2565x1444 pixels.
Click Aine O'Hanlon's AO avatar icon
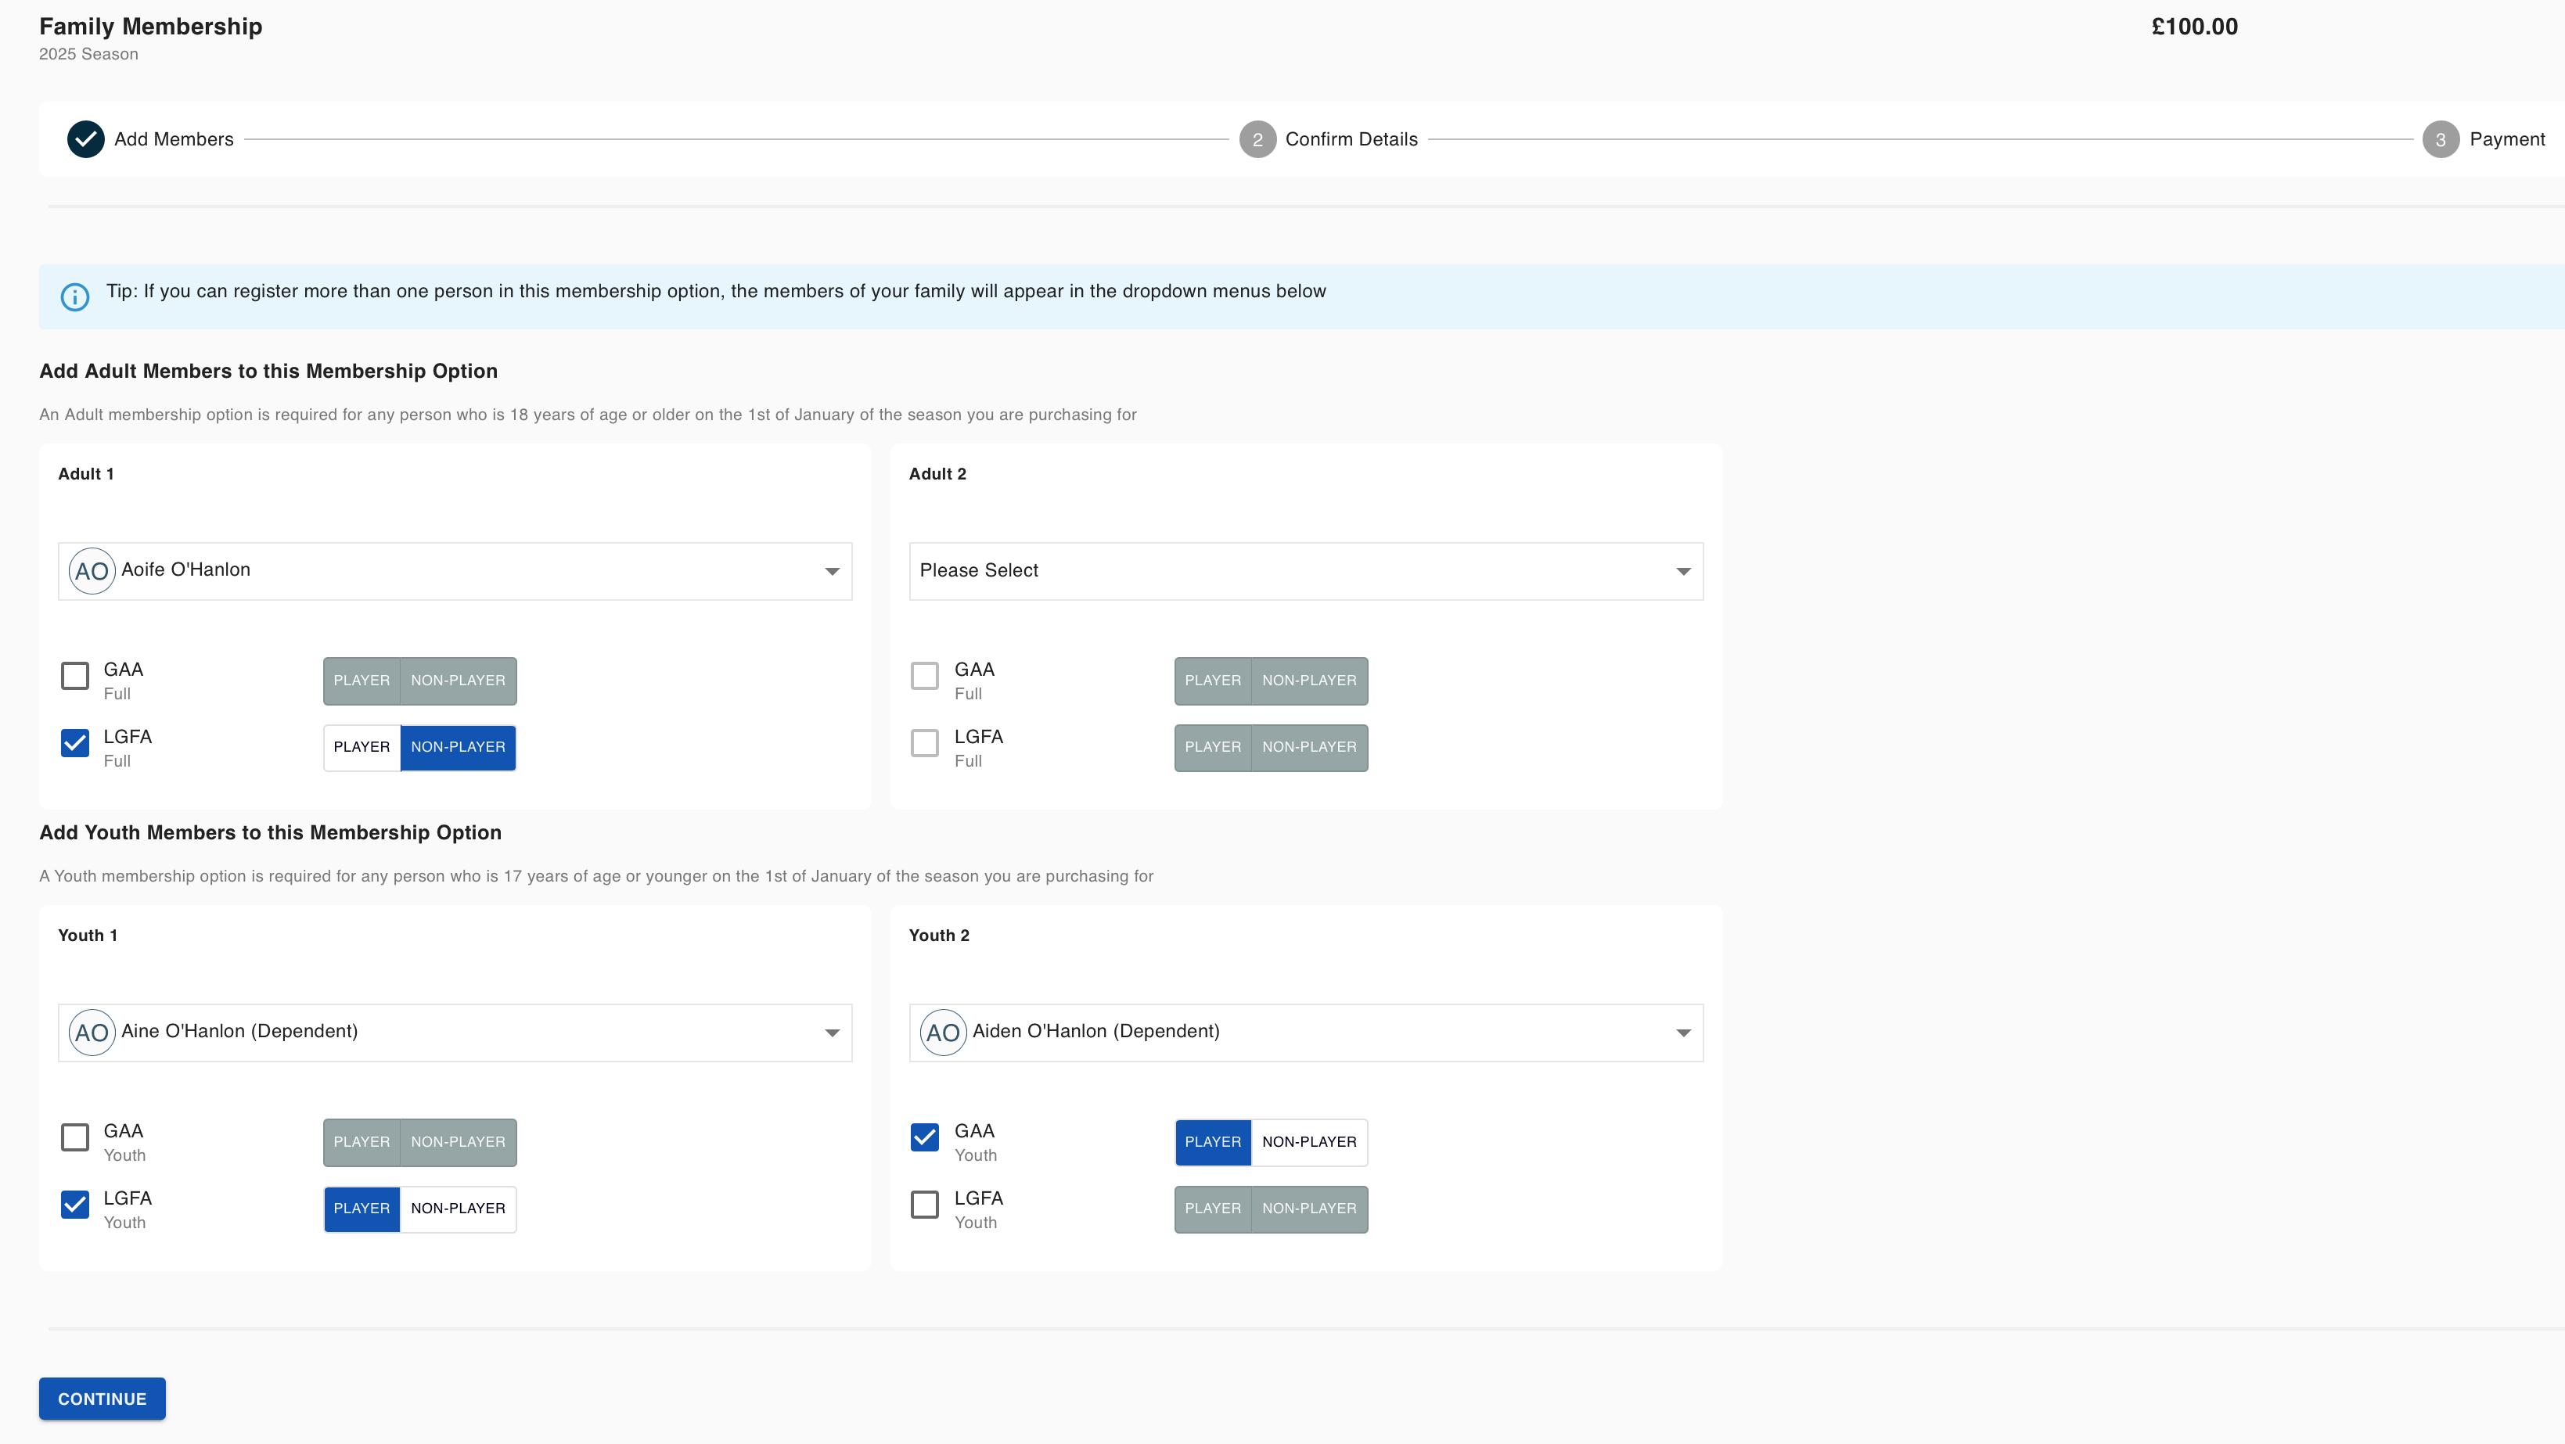coord(92,1033)
